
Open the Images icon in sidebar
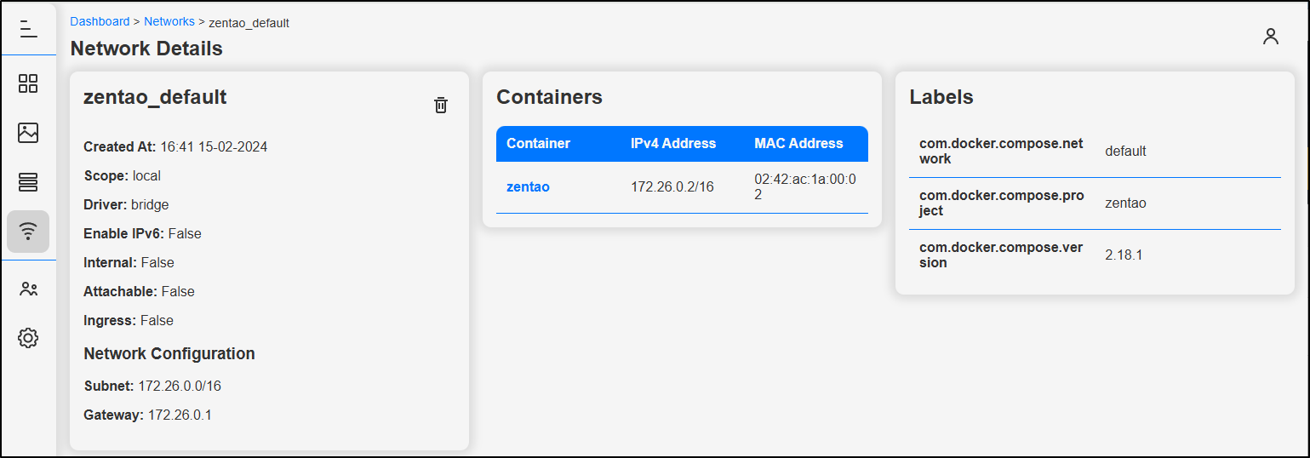click(x=28, y=133)
